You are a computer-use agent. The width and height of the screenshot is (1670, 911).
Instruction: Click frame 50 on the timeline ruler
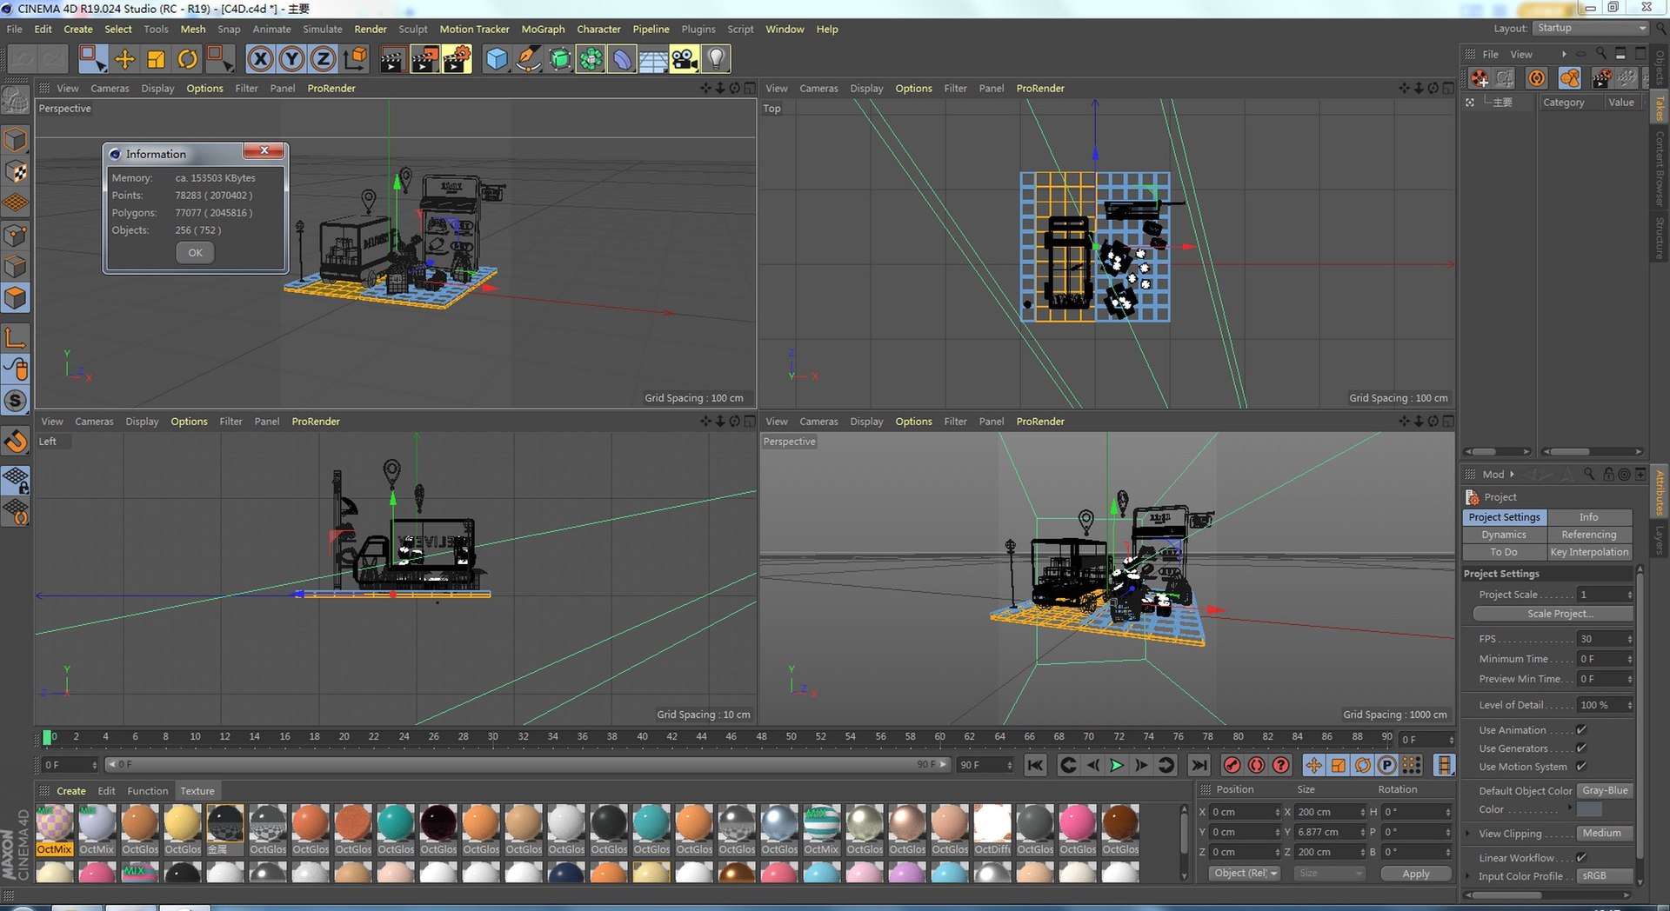click(x=791, y=737)
